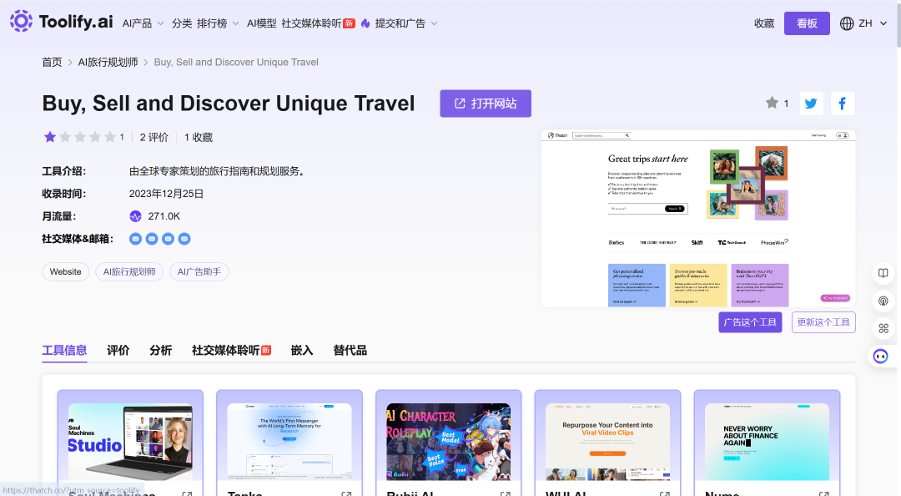Share this tool on Twitter

pyautogui.click(x=812, y=104)
